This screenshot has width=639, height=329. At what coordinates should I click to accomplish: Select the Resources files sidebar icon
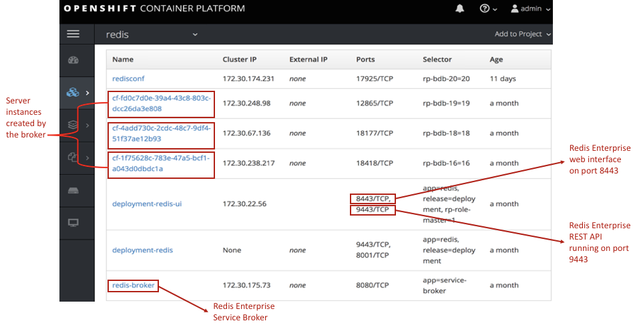point(73,157)
